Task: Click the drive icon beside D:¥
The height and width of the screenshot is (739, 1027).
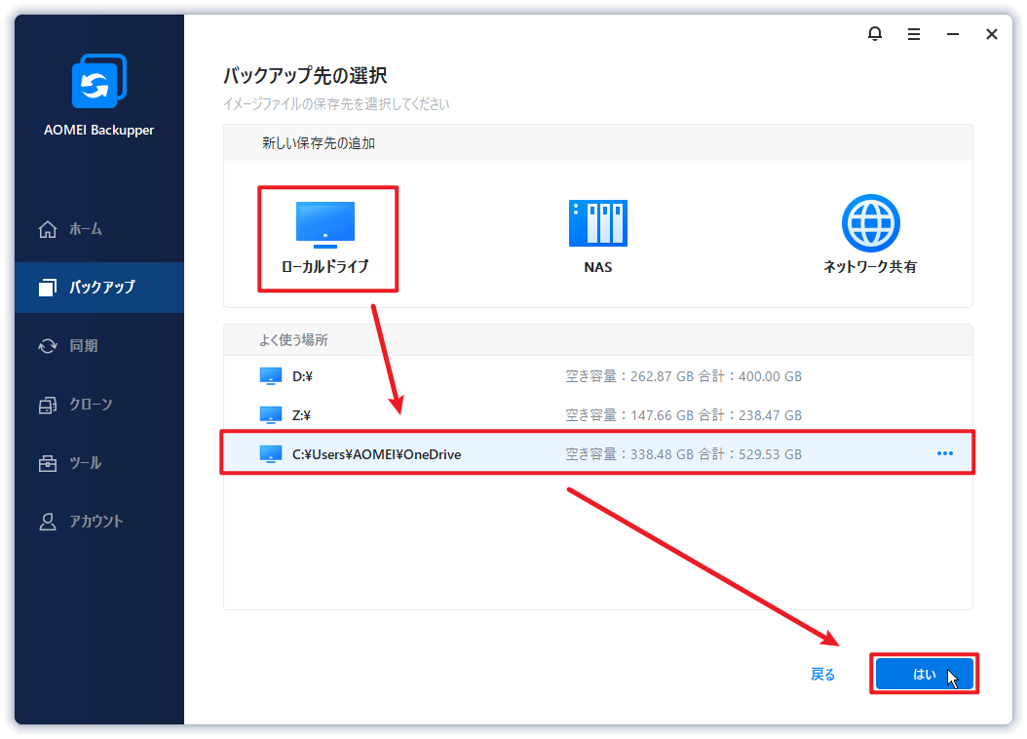Action: tap(271, 376)
